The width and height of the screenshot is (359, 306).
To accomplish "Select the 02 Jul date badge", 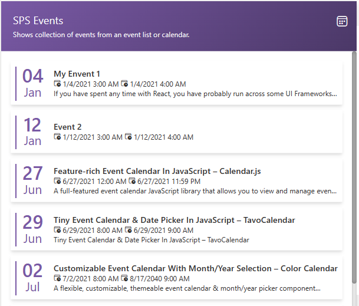I will (32, 278).
